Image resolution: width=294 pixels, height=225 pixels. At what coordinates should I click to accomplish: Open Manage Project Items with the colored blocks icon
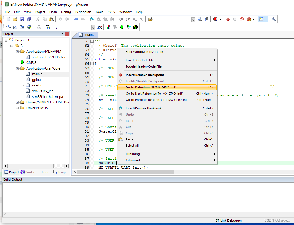coord(108,27)
